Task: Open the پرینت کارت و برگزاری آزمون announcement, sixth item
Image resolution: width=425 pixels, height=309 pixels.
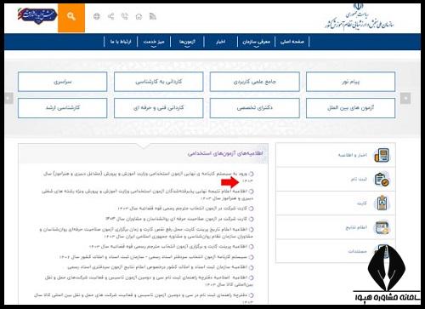Action: pyautogui.click(x=168, y=247)
